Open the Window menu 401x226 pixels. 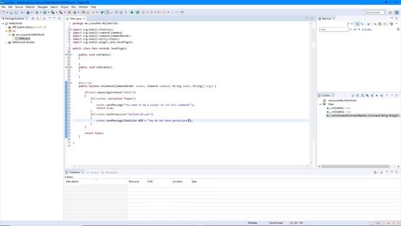pyautogui.click(x=83, y=7)
